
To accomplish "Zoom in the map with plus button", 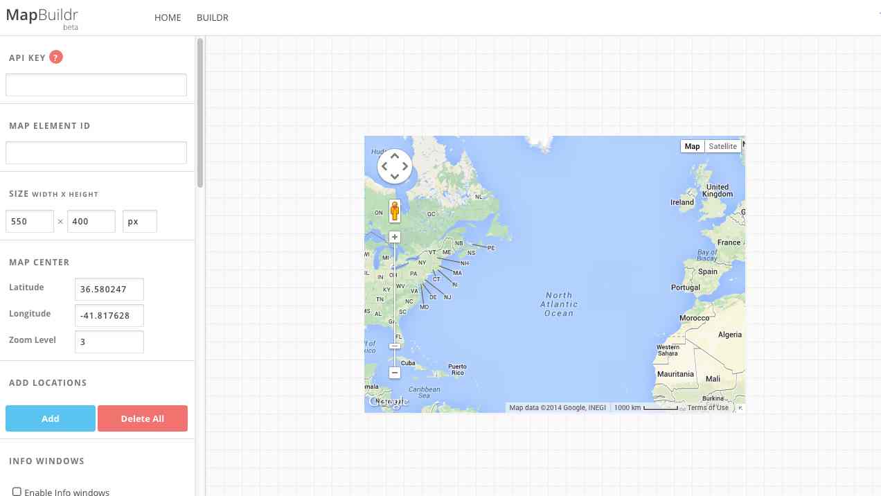I will click(x=395, y=237).
